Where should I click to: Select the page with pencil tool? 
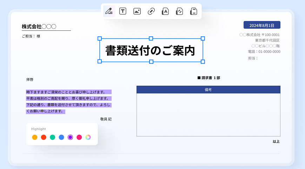tap(179, 11)
